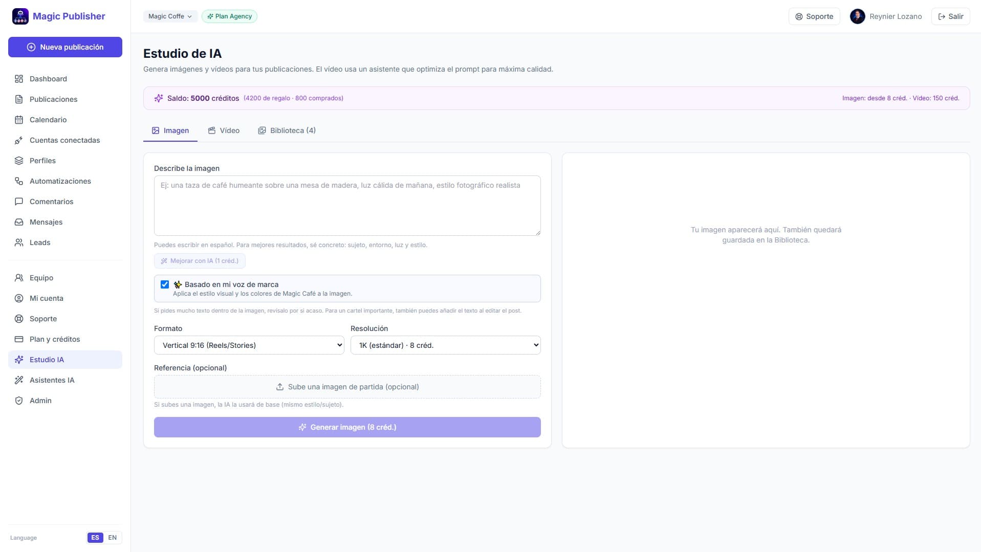Open the Resolución dropdown
This screenshot has height=552, width=981.
(x=446, y=345)
